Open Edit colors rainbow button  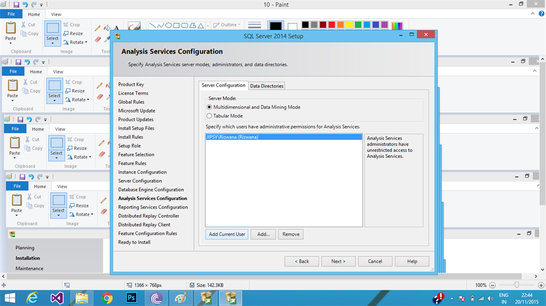tap(397, 26)
